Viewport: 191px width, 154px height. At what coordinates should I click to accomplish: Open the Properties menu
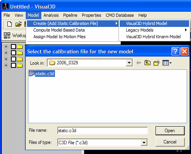92,15
